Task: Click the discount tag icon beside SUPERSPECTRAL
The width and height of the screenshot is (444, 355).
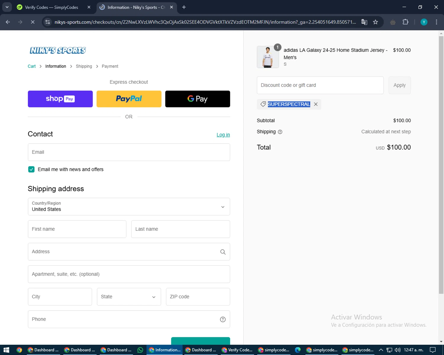Action: (x=263, y=104)
